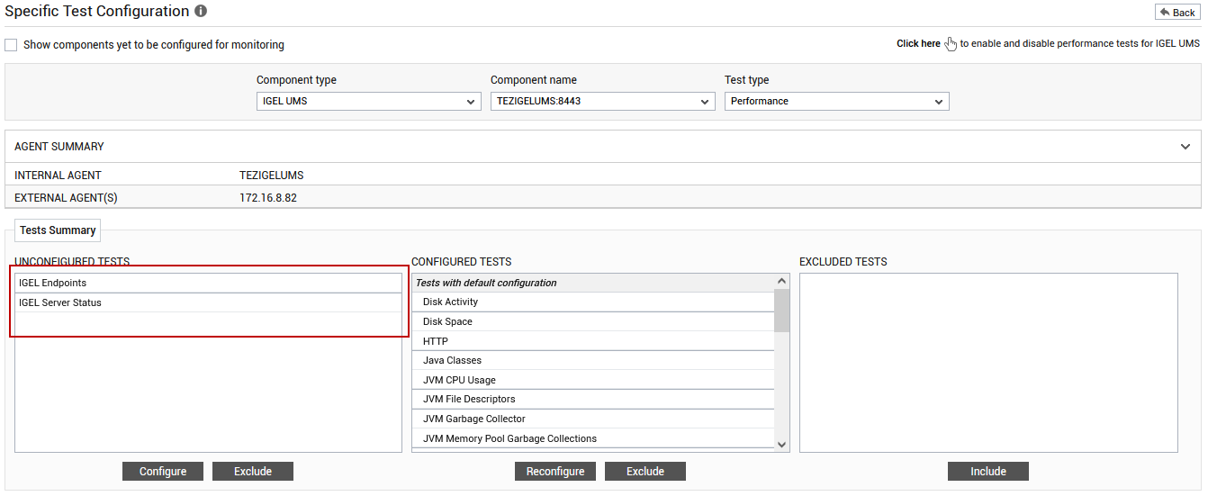Select JVM File Descriptors test

point(593,399)
